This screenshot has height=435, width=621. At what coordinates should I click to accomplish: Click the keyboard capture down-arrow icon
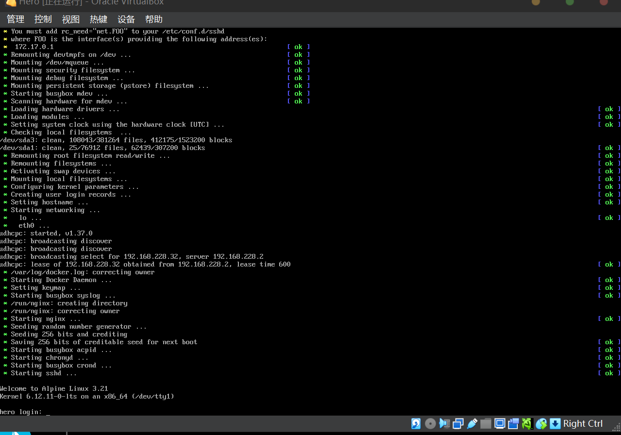pyautogui.click(x=555, y=424)
